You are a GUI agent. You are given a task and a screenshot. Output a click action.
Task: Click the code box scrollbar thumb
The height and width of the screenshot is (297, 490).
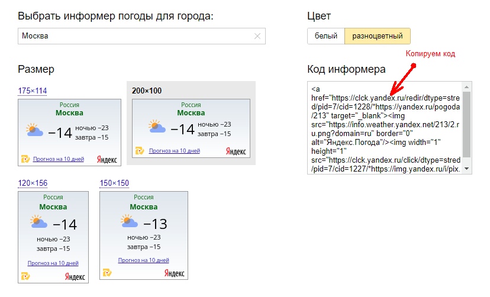pyautogui.click(x=466, y=124)
